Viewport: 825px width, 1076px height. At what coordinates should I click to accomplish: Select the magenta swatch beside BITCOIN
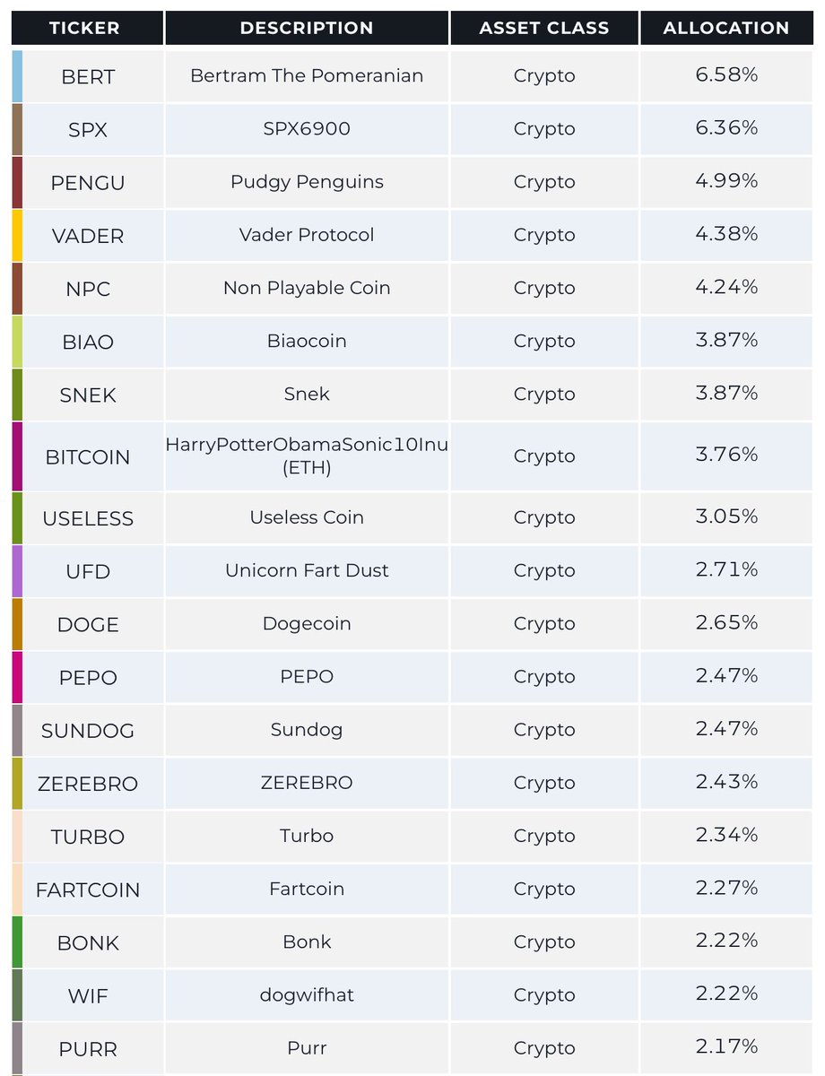point(17,456)
